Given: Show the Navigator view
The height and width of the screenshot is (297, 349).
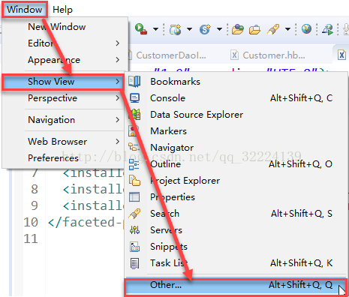Looking at the screenshot, I should [236, 148].
